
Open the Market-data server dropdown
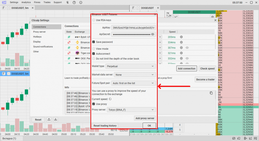click(135, 75)
